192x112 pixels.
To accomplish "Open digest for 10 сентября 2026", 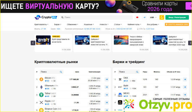I will point(177,41).
